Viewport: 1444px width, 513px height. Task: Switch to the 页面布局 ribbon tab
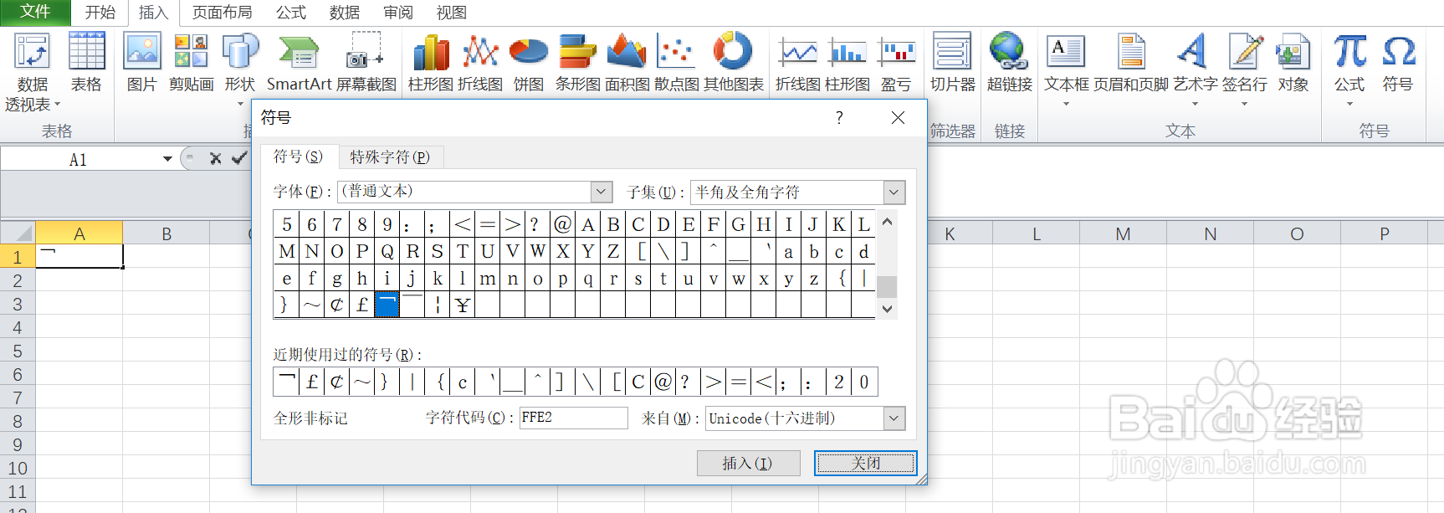point(222,13)
